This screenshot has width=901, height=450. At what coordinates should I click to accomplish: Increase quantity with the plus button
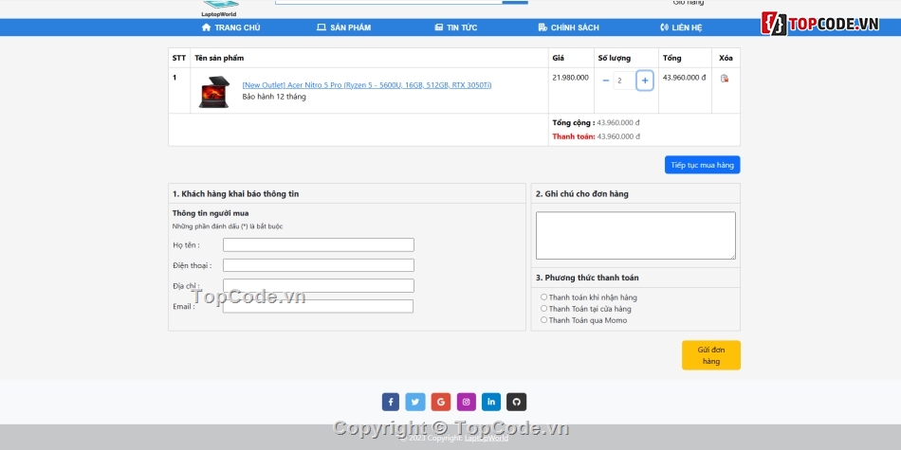pyautogui.click(x=645, y=81)
